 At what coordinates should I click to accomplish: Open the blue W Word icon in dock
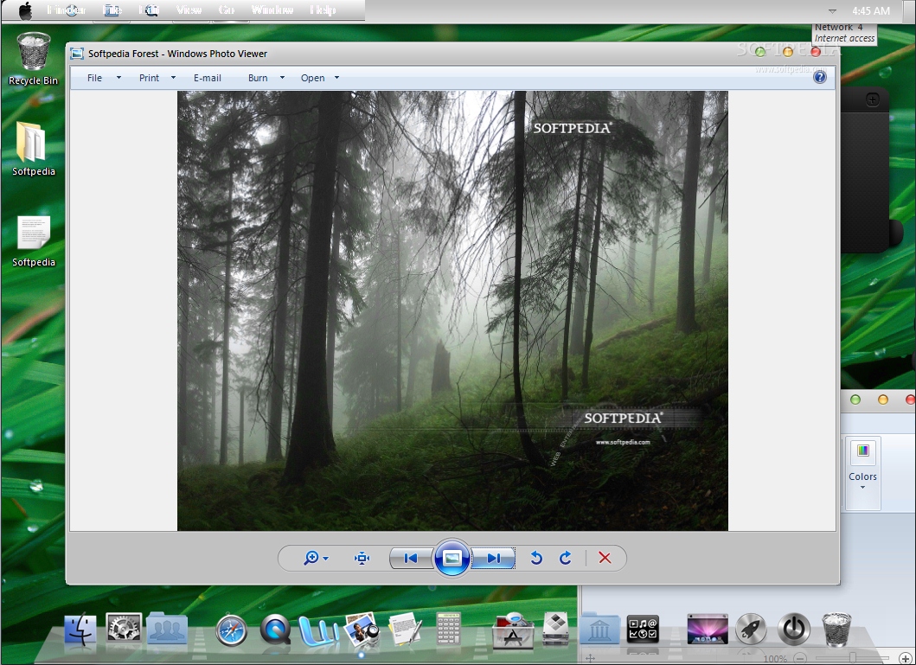tap(318, 630)
